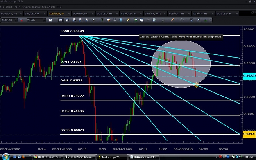Click the ABC text label tool

click(191, 20)
